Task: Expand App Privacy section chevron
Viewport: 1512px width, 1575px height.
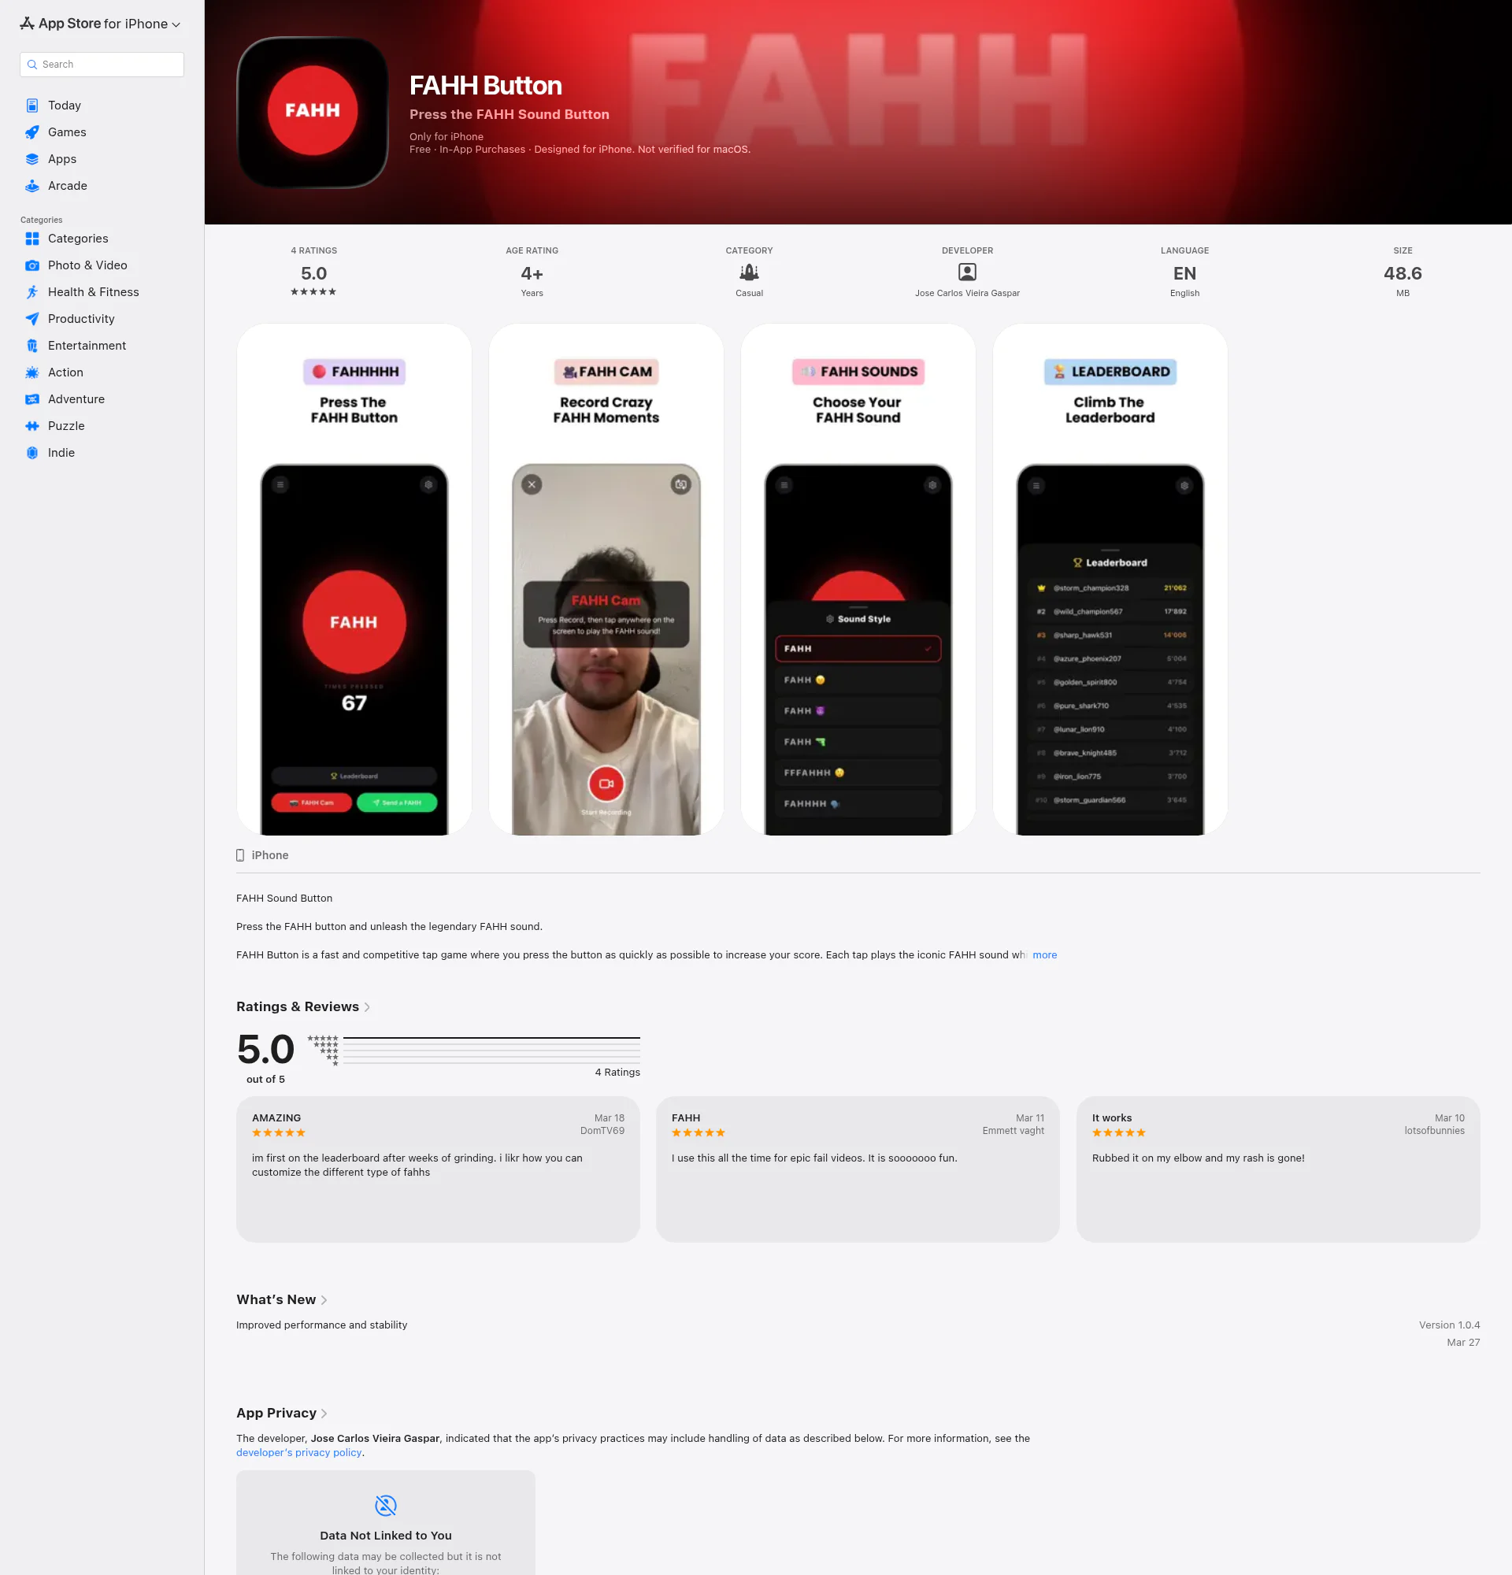Action: click(324, 1414)
